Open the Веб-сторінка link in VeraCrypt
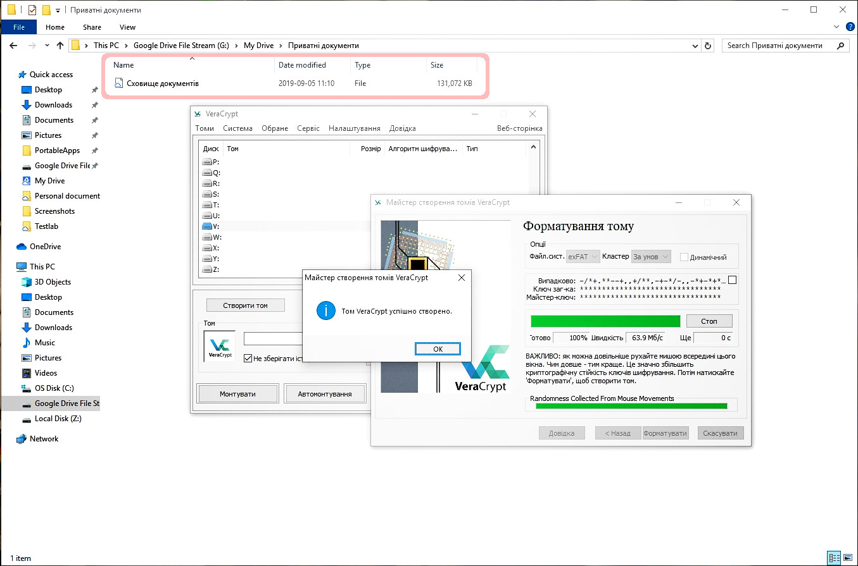858x566 pixels. (x=520, y=128)
